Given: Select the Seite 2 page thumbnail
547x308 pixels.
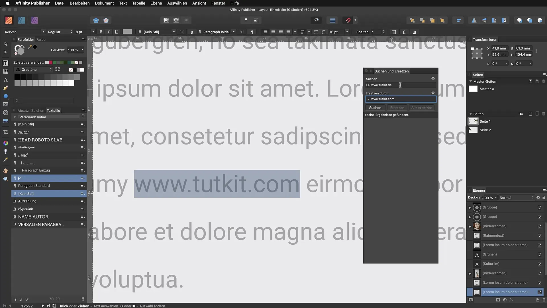Looking at the screenshot, I should pyautogui.click(x=473, y=130).
